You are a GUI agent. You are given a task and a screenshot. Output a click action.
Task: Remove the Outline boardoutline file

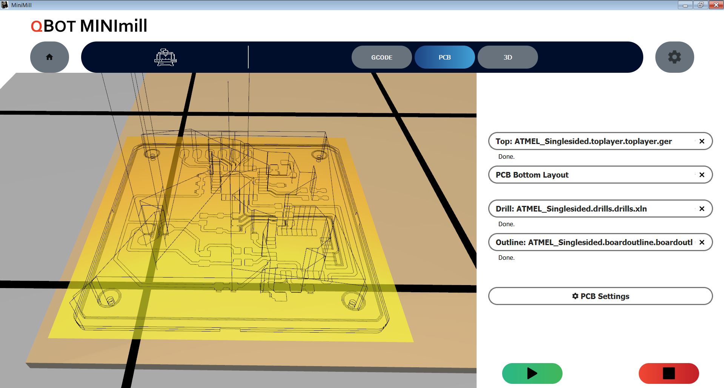[x=702, y=242]
